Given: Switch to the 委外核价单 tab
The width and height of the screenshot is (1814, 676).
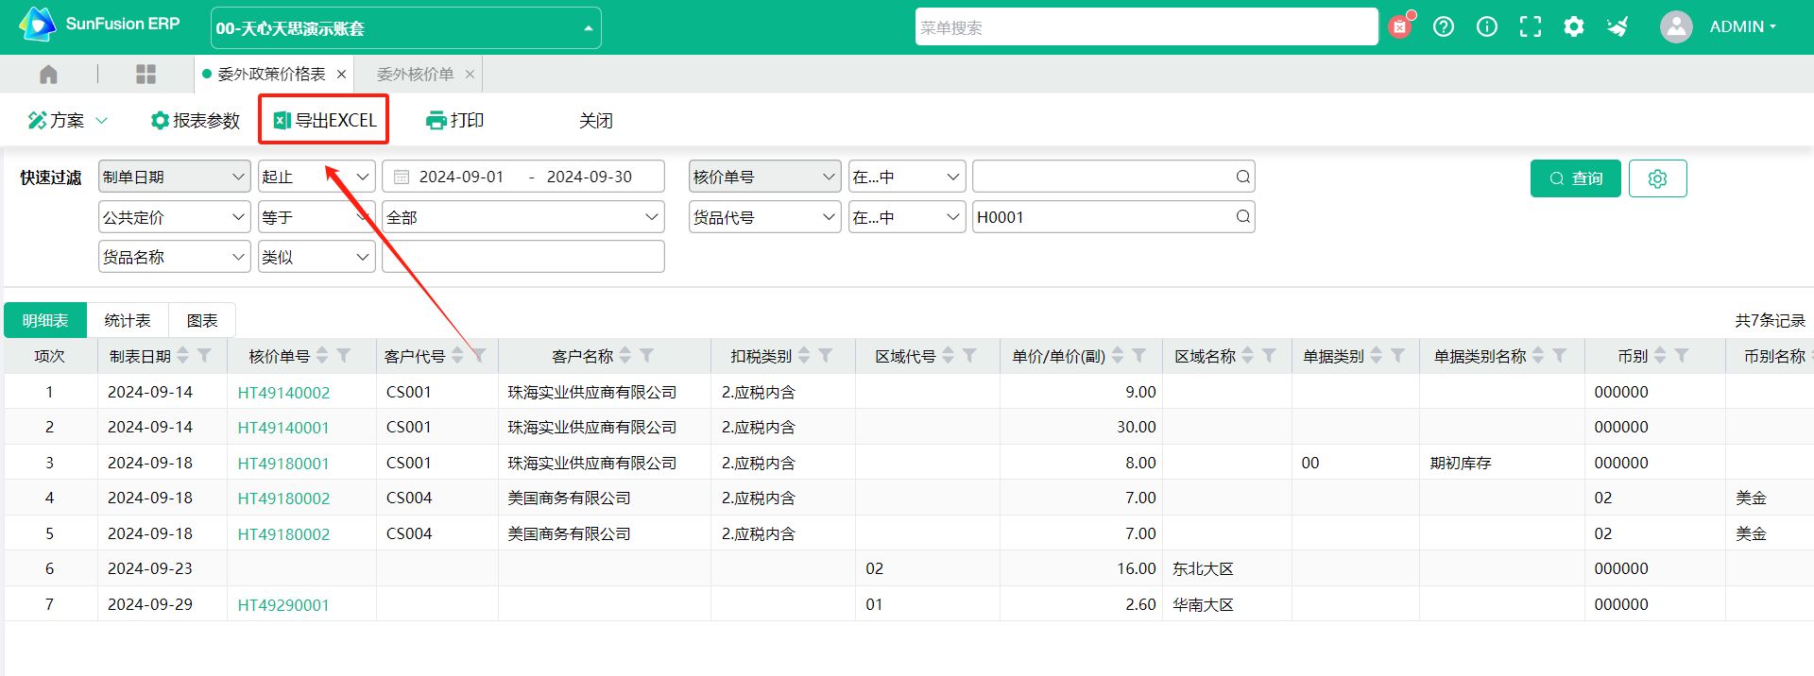Looking at the screenshot, I should click(416, 74).
